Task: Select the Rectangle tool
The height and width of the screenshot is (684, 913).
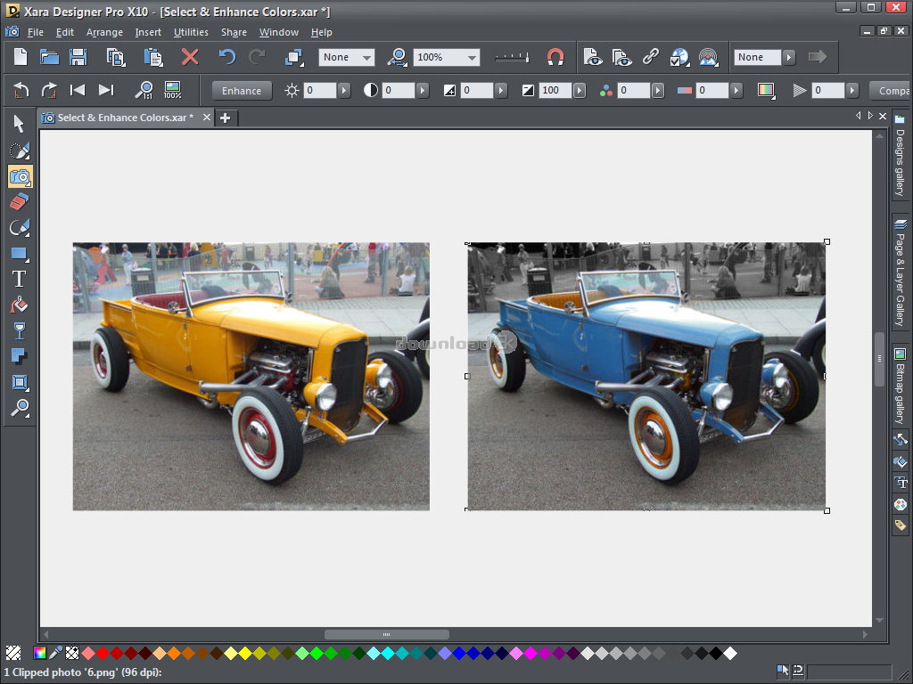Action: 20,254
